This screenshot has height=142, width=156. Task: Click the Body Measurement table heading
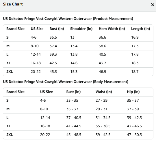click(x=66, y=82)
